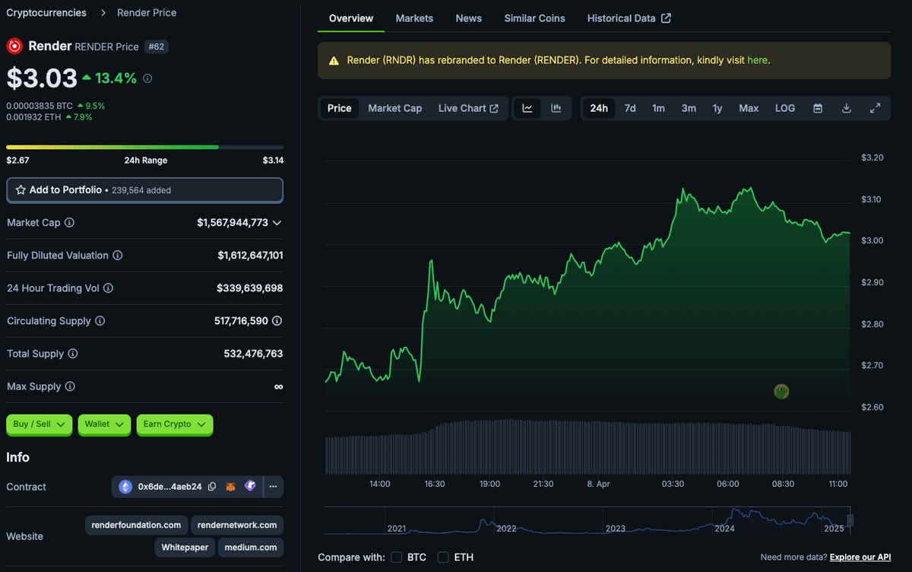
Task: Open the Wallet dropdown
Action: [x=104, y=424]
